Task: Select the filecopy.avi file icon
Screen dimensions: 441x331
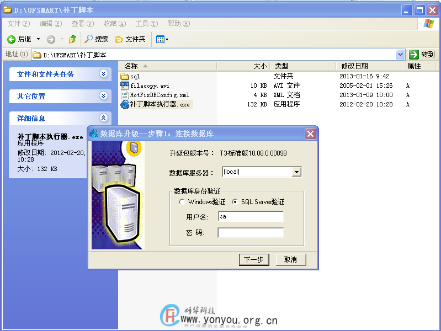Action: click(124, 86)
